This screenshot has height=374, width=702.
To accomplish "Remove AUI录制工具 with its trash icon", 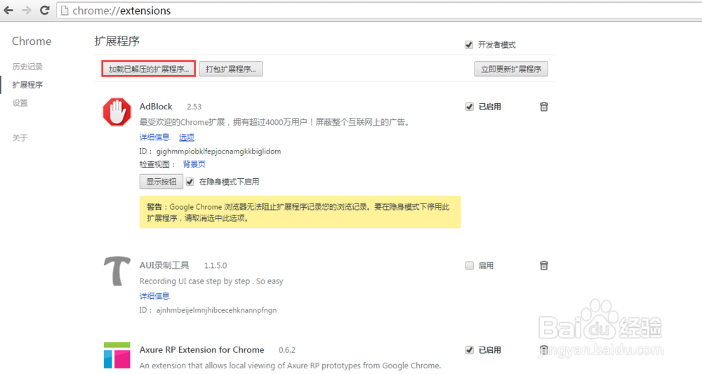I will (x=544, y=265).
